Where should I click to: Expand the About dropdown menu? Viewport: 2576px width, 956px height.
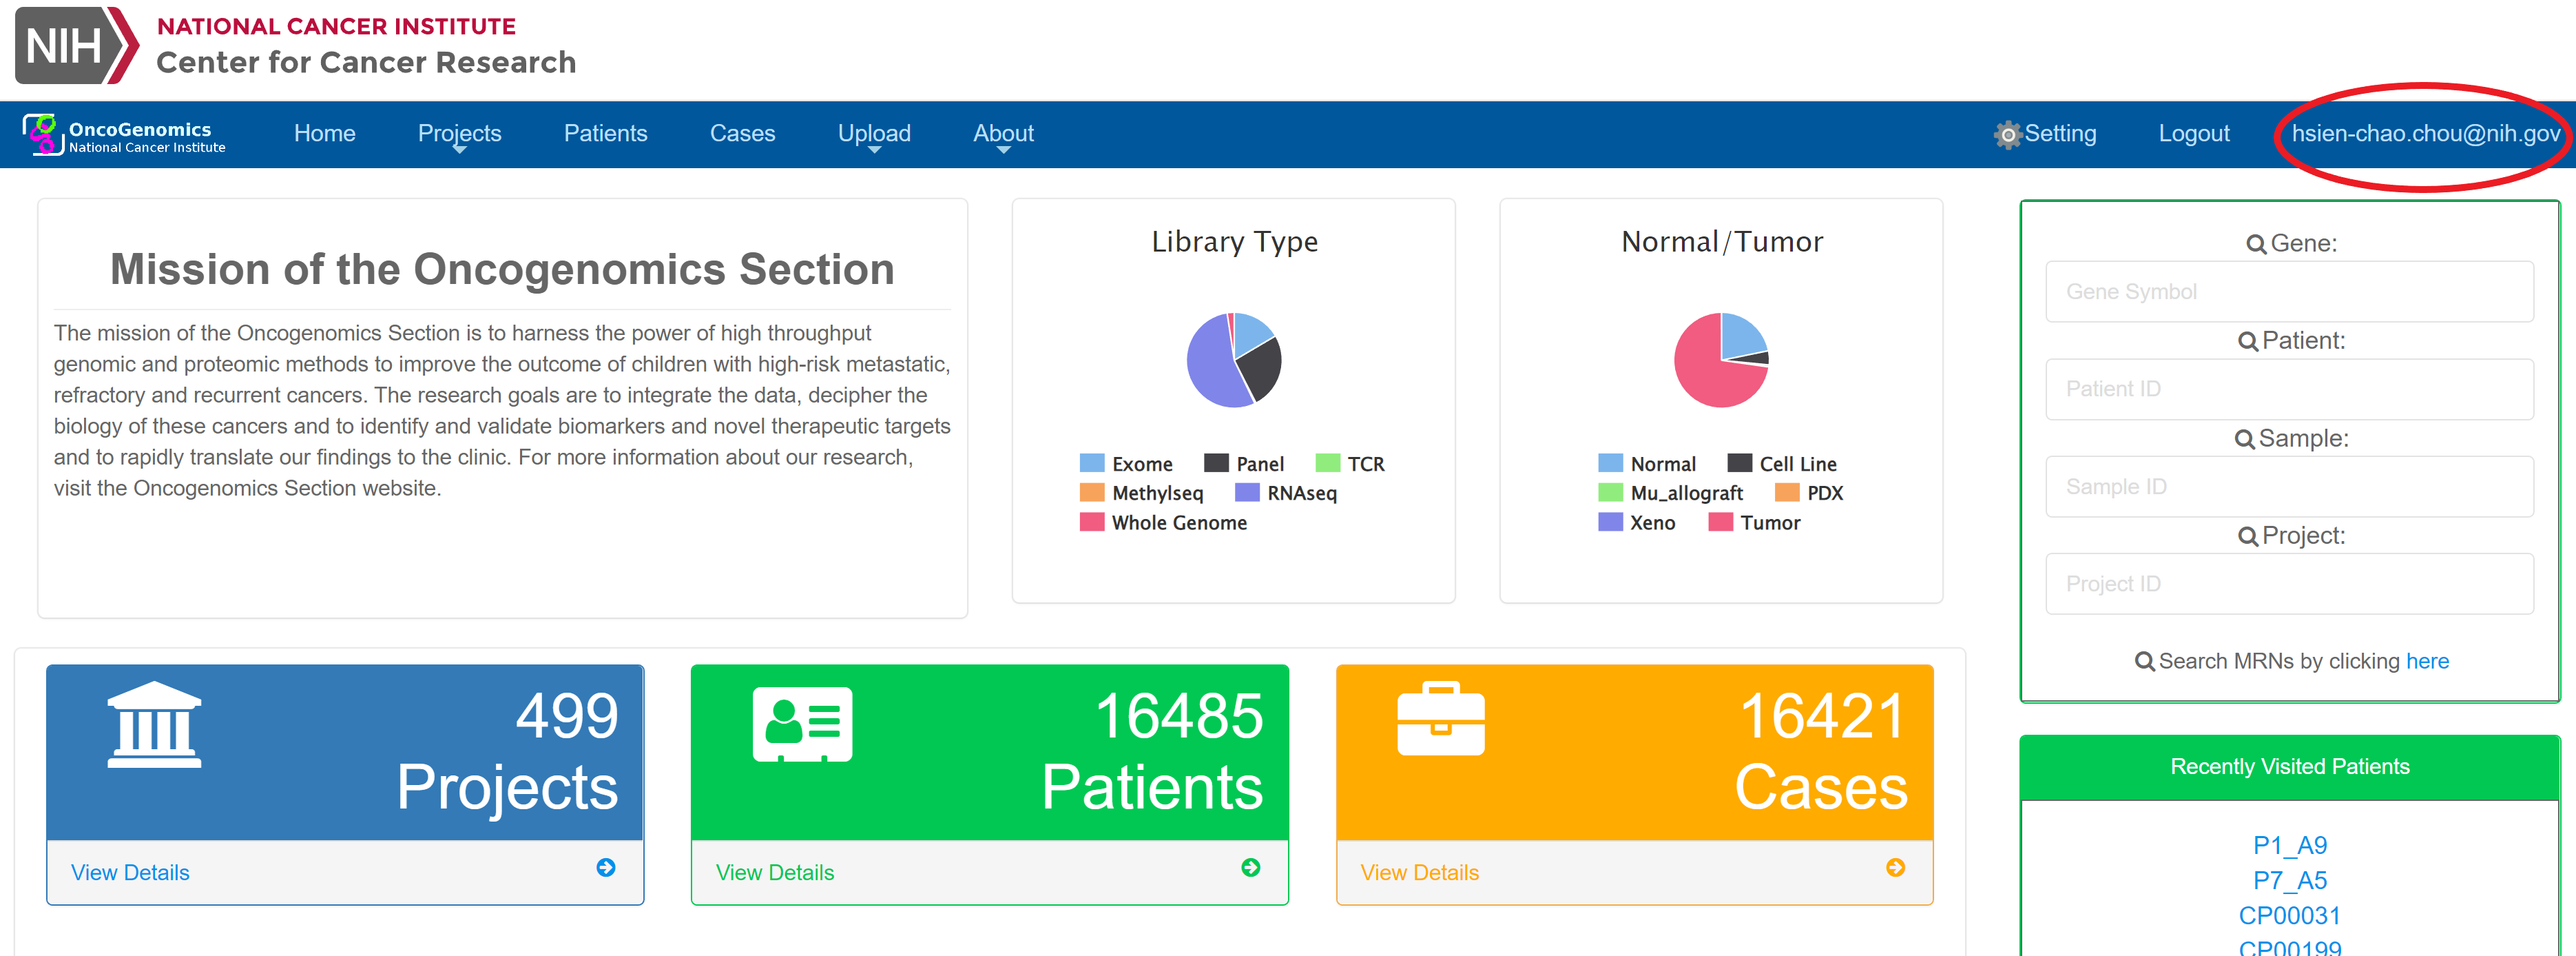pos(1003,134)
